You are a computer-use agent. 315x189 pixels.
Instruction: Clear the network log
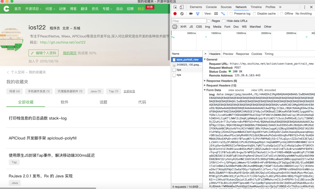182,14
